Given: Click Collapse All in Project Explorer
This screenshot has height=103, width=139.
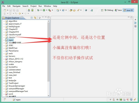Looking at the screenshot, I should tap(32, 18).
